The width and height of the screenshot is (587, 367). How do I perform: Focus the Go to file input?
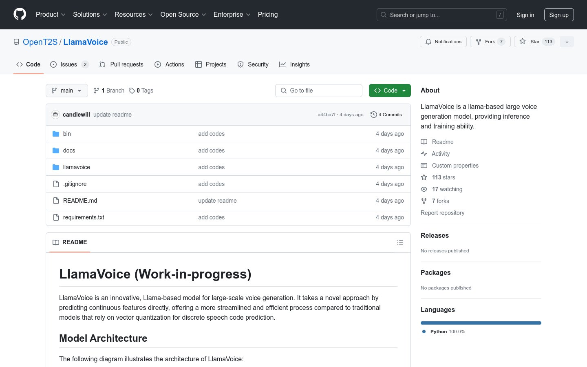(x=319, y=91)
